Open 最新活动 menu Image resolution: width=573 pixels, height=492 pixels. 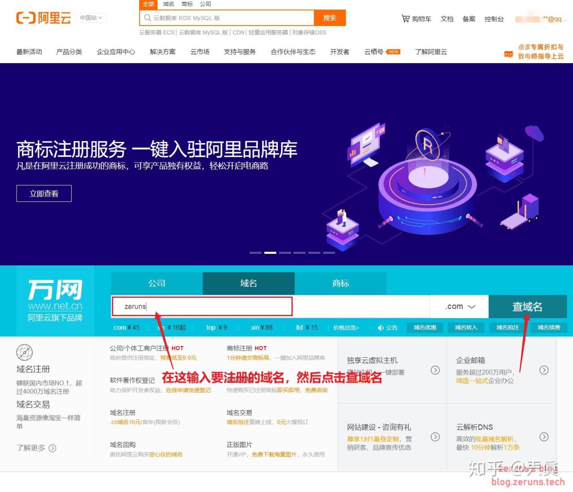click(29, 52)
